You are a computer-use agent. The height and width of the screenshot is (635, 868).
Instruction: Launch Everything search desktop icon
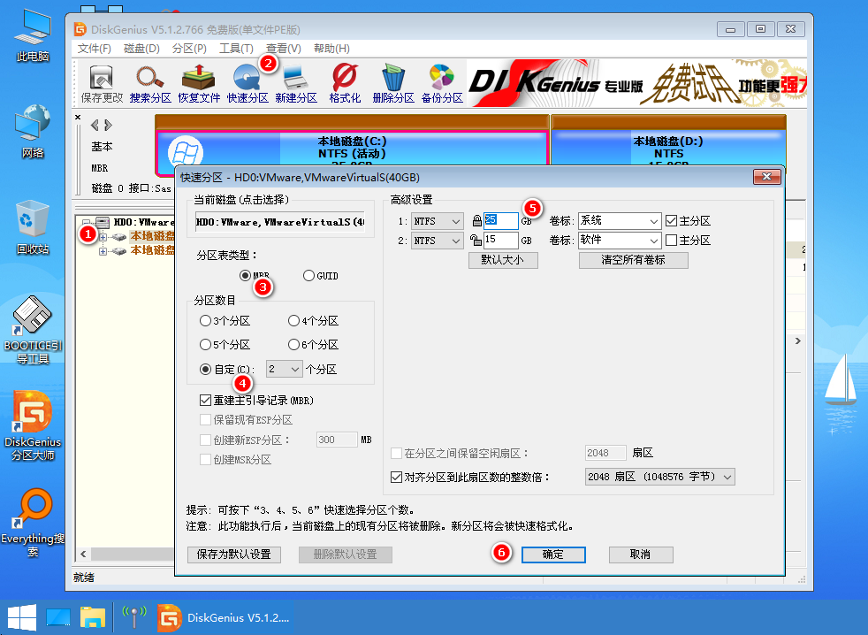33,523
